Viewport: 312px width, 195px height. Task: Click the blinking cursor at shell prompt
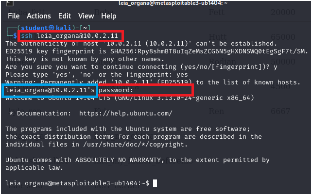click(x=155, y=183)
